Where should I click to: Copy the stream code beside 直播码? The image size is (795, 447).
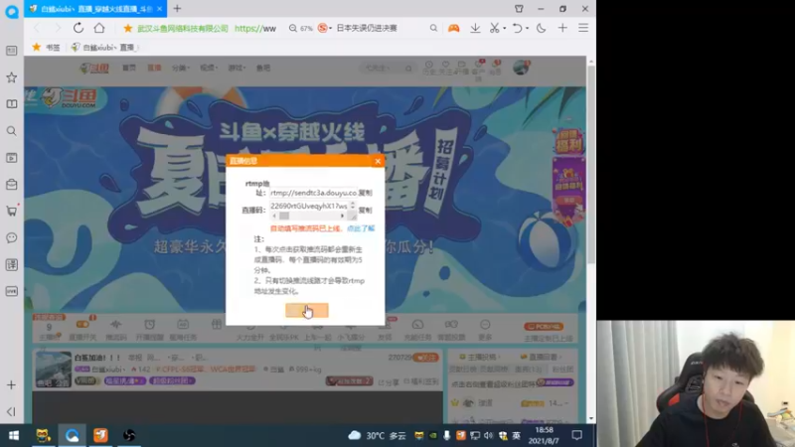(x=365, y=210)
